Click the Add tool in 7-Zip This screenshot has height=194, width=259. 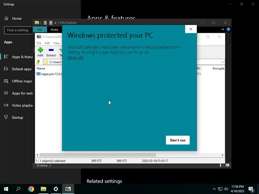pyautogui.click(x=40, y=52)
